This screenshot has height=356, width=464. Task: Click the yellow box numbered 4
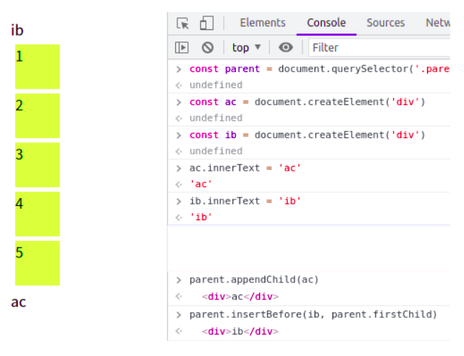pyautogui.click(x=38, y=214)
